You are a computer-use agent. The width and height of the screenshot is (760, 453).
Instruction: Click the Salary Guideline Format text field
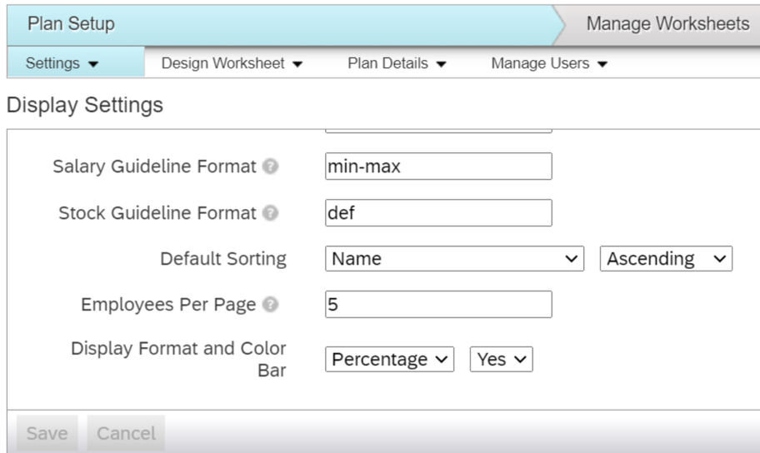438,167
